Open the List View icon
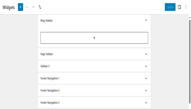The image size is (191, 109). point(40,7)
